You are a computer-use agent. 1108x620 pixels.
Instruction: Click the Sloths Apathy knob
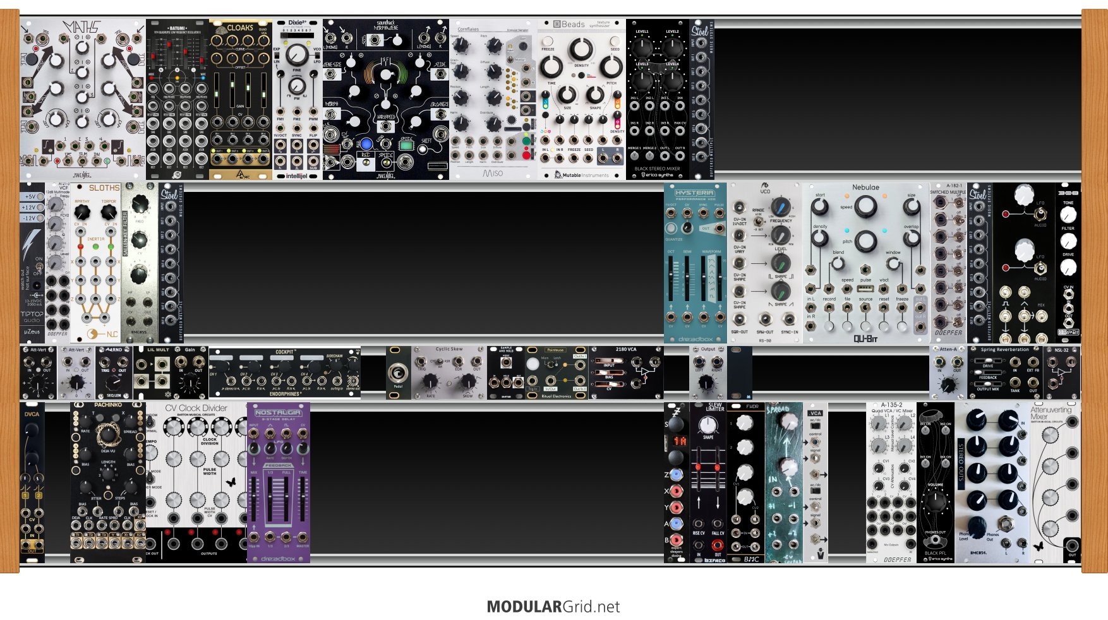[x=82, y=212]
